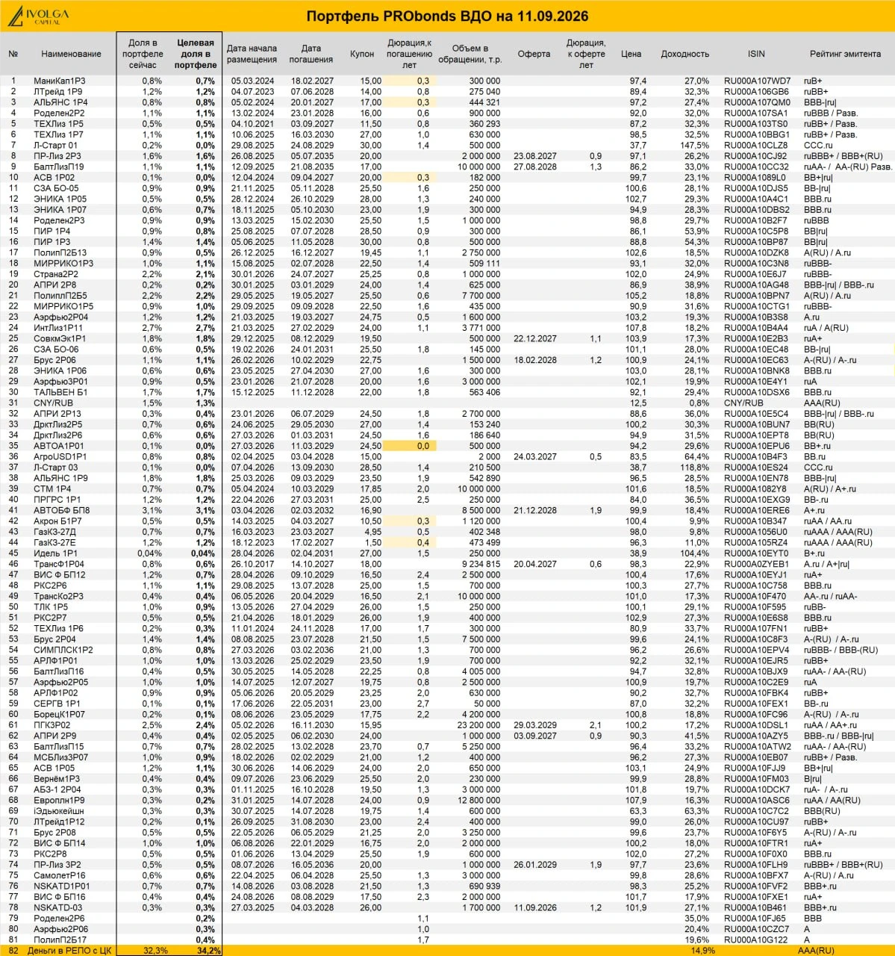The height and width of the screenshot is (956, 895).
Task: Select the 'Акрон Б1Р7' name cell
Action: click(x=57, y=521)
